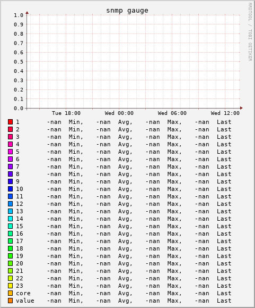Click the Wed 06:00 time axis label

(x=172, y=113)
